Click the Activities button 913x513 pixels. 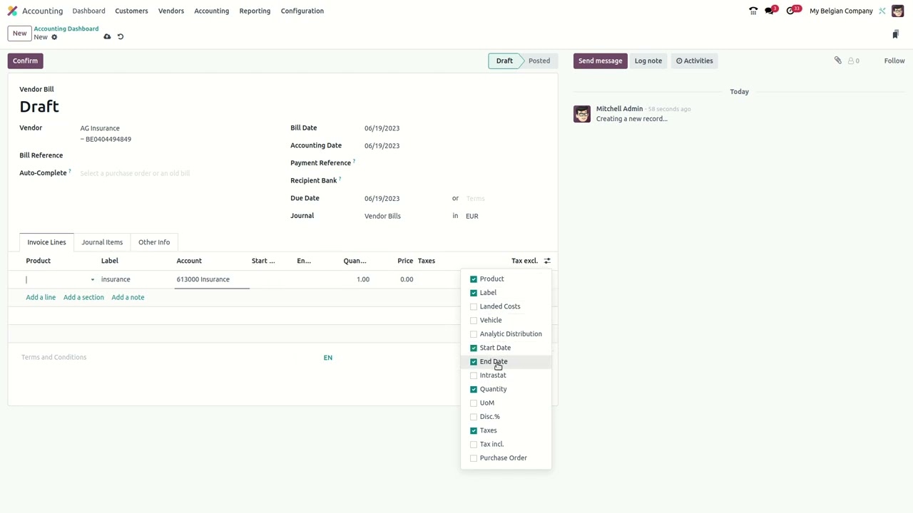695,61
